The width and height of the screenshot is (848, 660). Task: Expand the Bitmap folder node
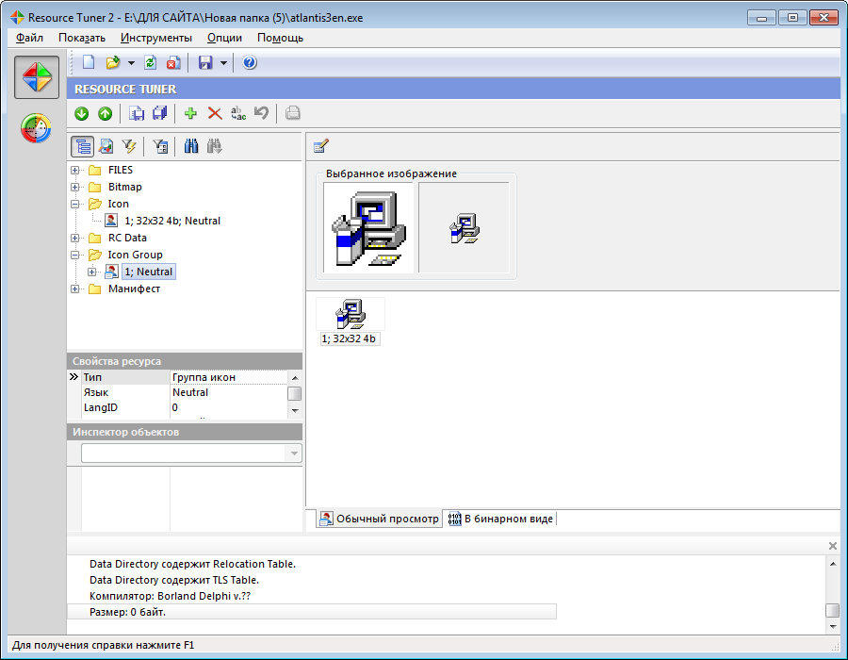(75, 188)
